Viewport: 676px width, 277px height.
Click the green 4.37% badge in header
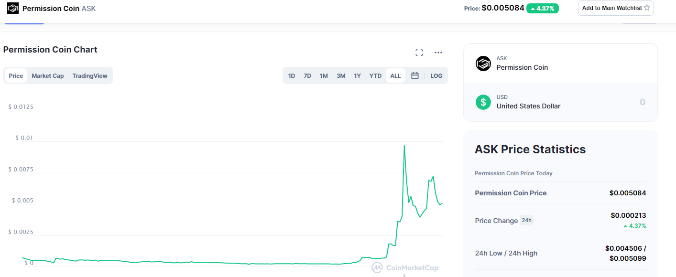[543, 8]
